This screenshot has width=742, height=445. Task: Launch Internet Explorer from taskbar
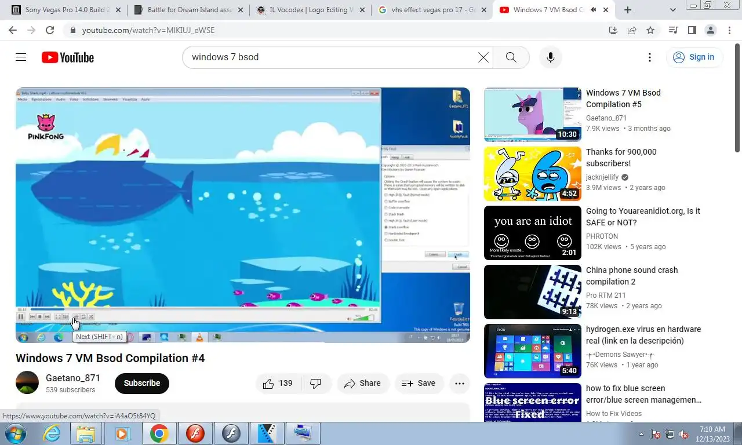(x=52, y=433)
